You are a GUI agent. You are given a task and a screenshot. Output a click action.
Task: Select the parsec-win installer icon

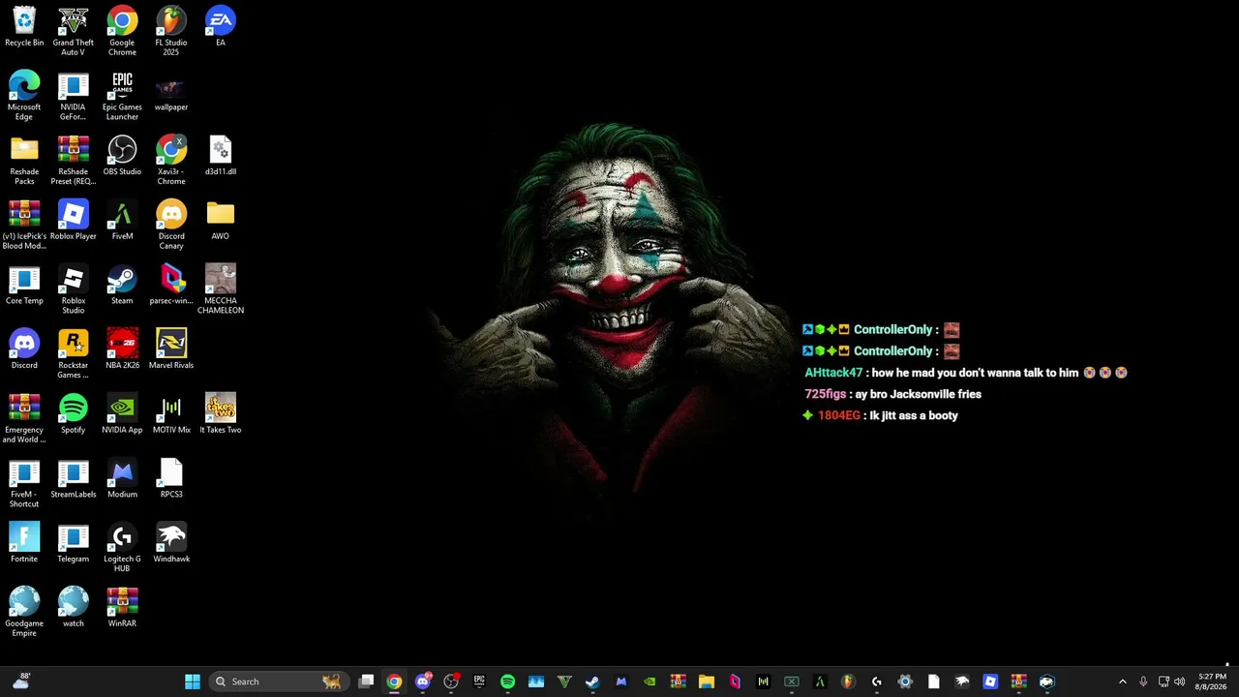click(171, 286)
